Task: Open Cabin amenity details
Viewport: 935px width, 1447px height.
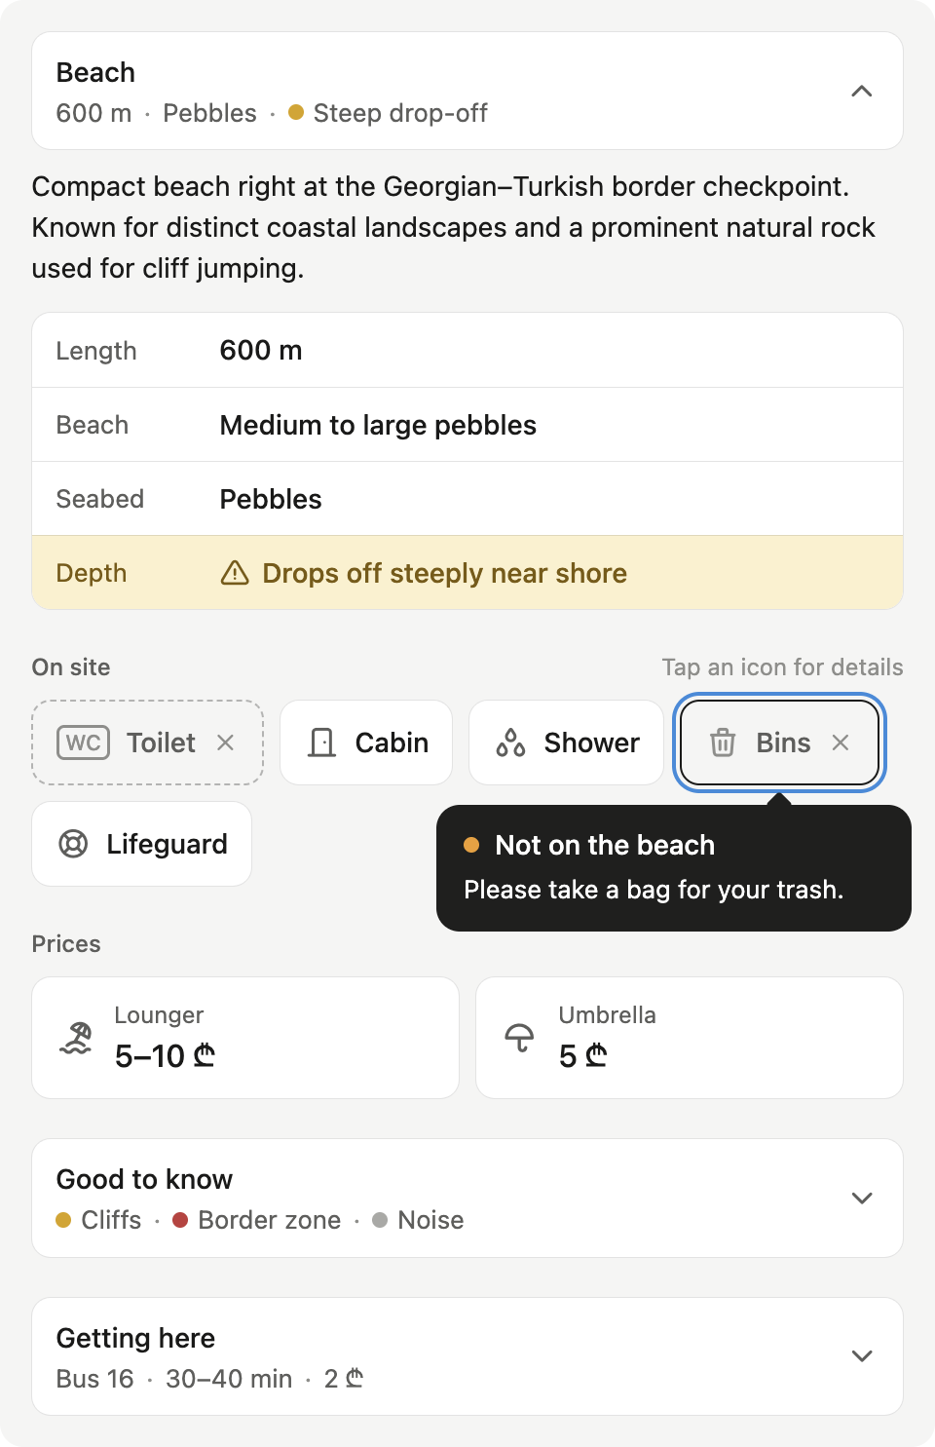Action: pyautogui.click(x=366, y=743)
